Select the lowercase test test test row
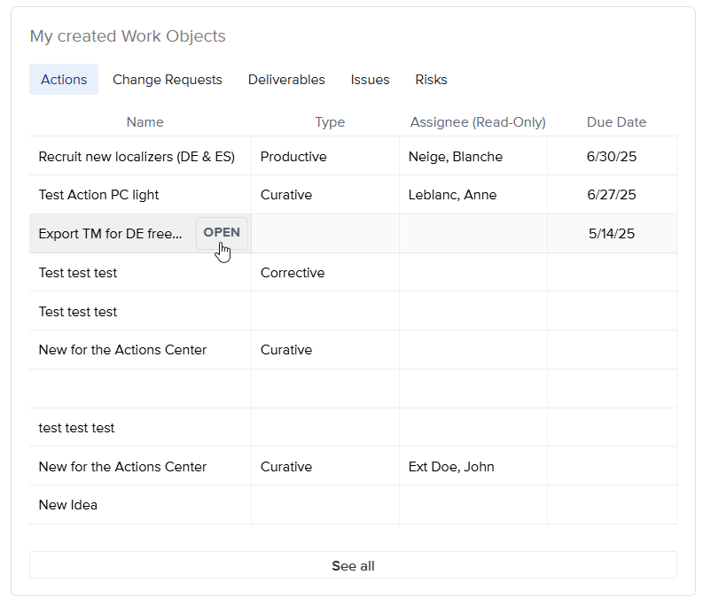The width and height of the screenshot is (703, 606). coord(77,428)
